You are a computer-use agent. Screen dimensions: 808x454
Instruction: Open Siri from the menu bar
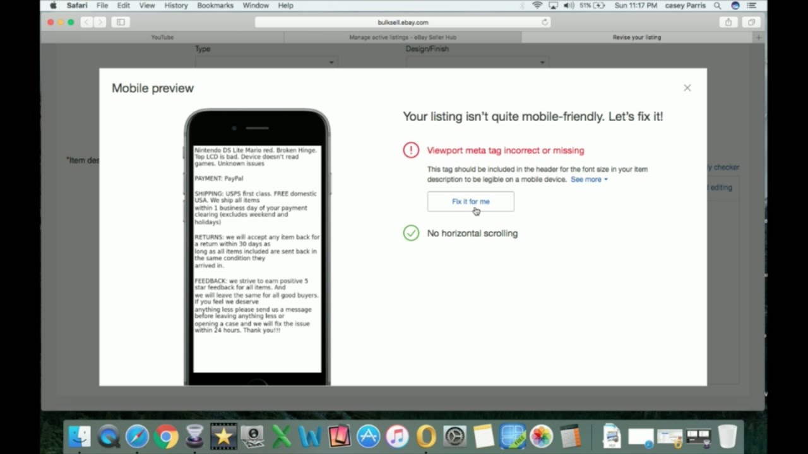[x=735, y=6]
